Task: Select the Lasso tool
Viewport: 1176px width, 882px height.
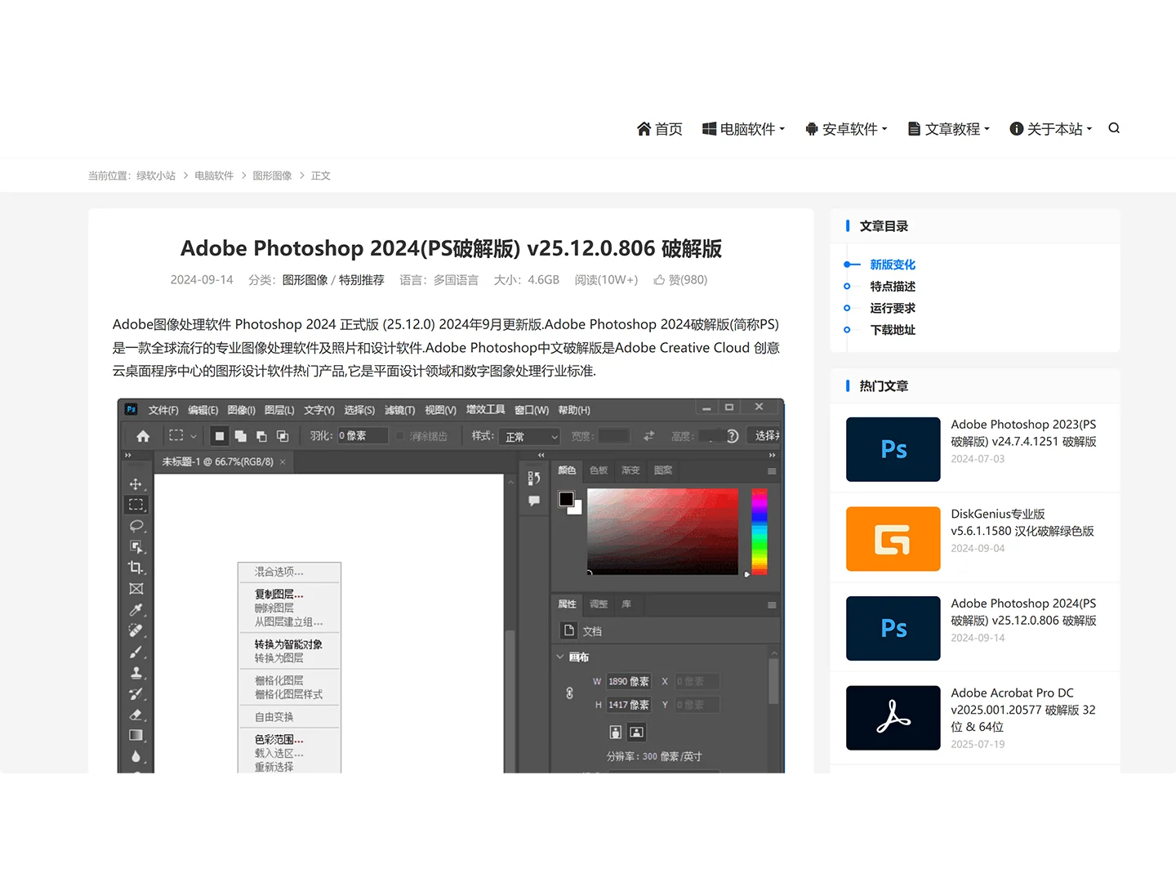Action: (136, 526)
